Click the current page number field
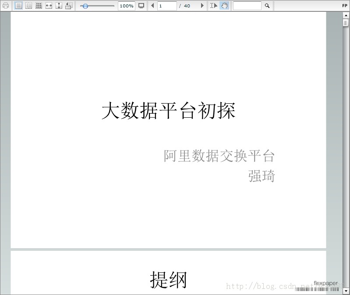The image size is (350, 295). (167, 6)
